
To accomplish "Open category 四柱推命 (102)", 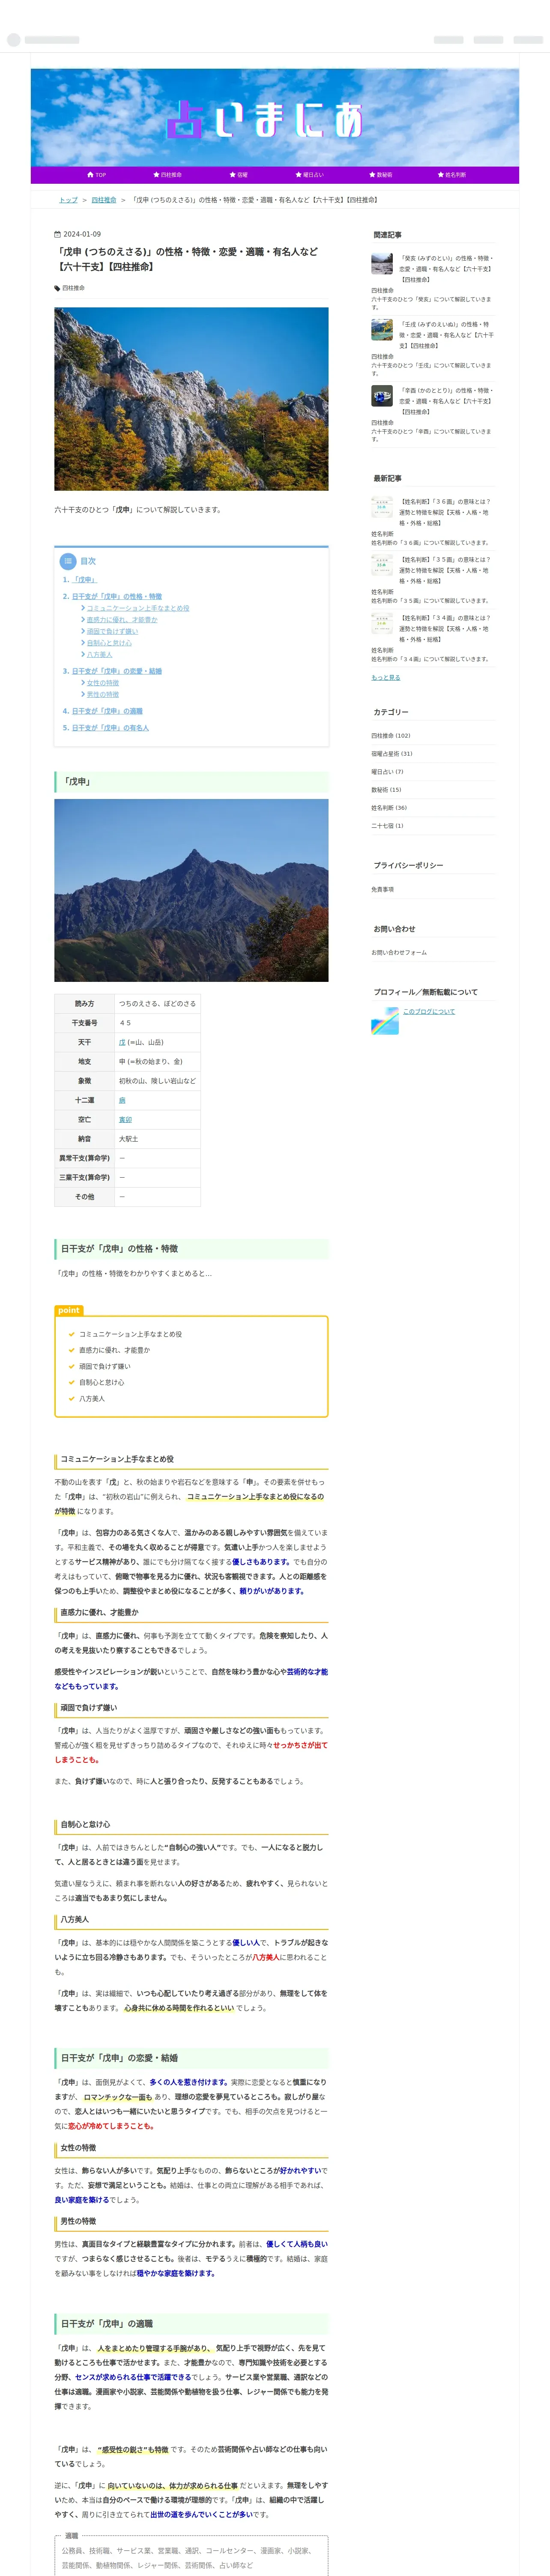I will click(x=391, y=735).
